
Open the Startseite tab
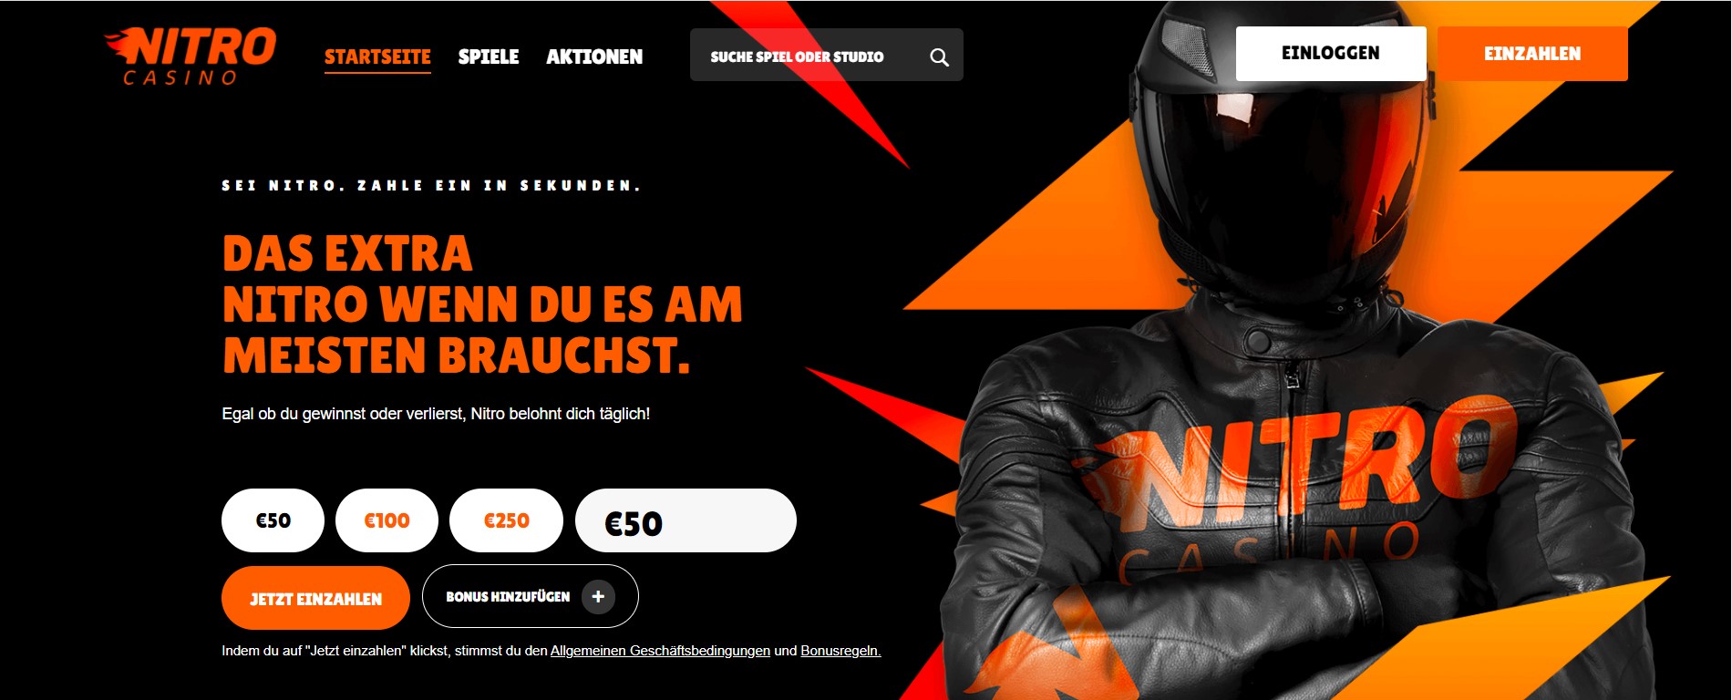(377, 57)
